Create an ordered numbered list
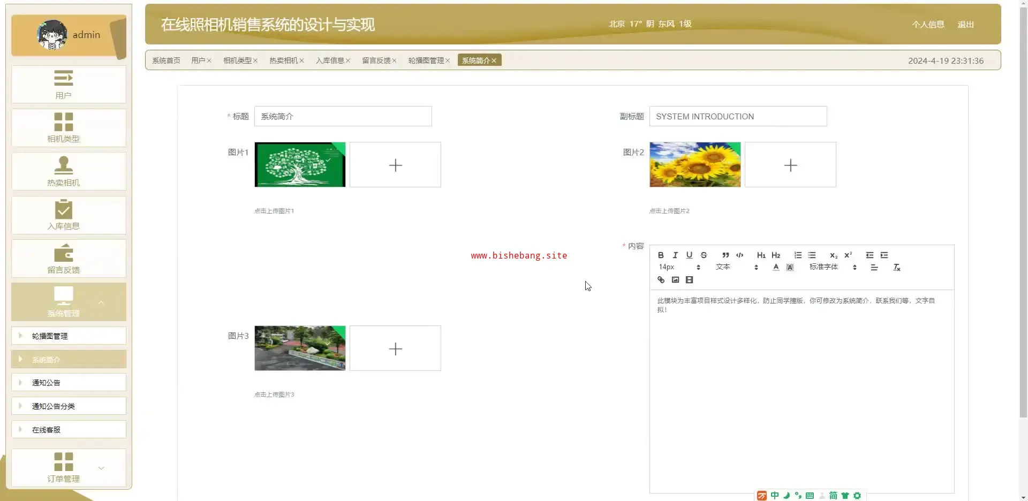 pos(798,255)
